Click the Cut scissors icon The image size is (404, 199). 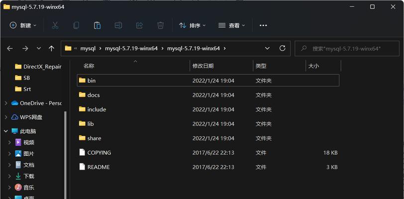(55, 25)
